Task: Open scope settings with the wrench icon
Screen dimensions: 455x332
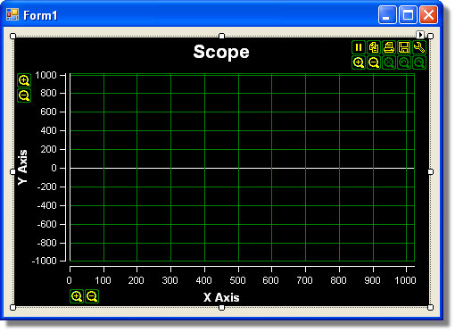Action: click(419, 47)
